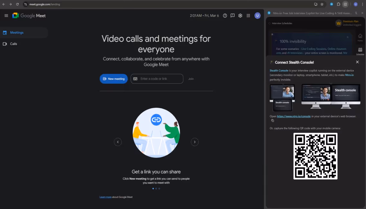Click 'Interview Schedules' label
This screenshot has height=209, width=366.
click(x=282, y=23)
